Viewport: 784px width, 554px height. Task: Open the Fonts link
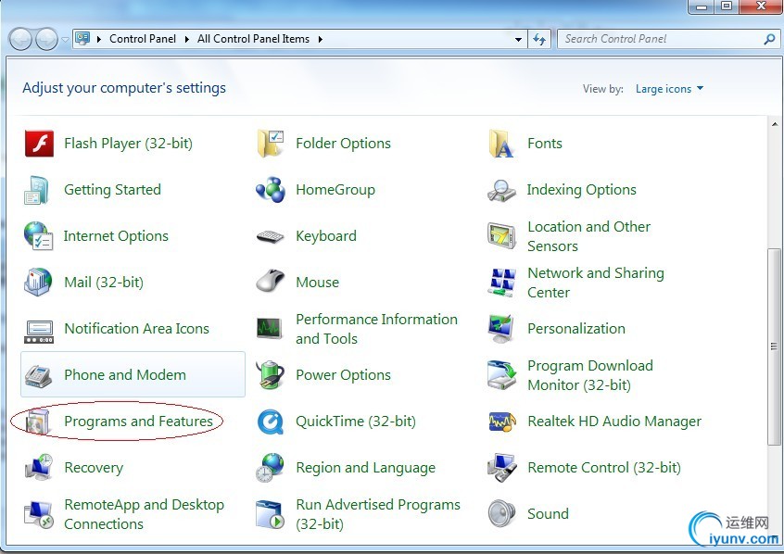click(545, 144)
